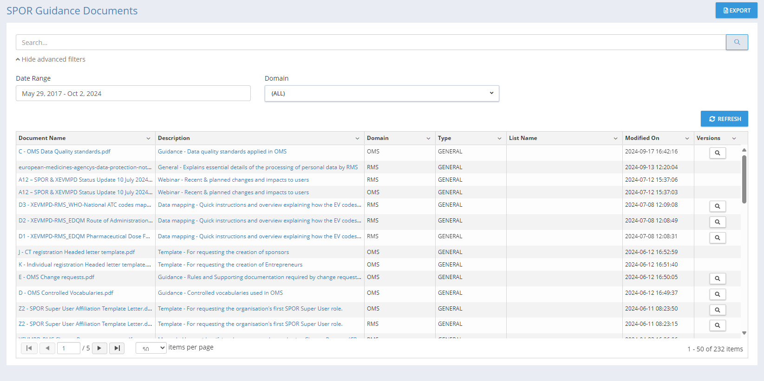
Task: View versions of OMS Data Quality standards
Action: (717, 153)
